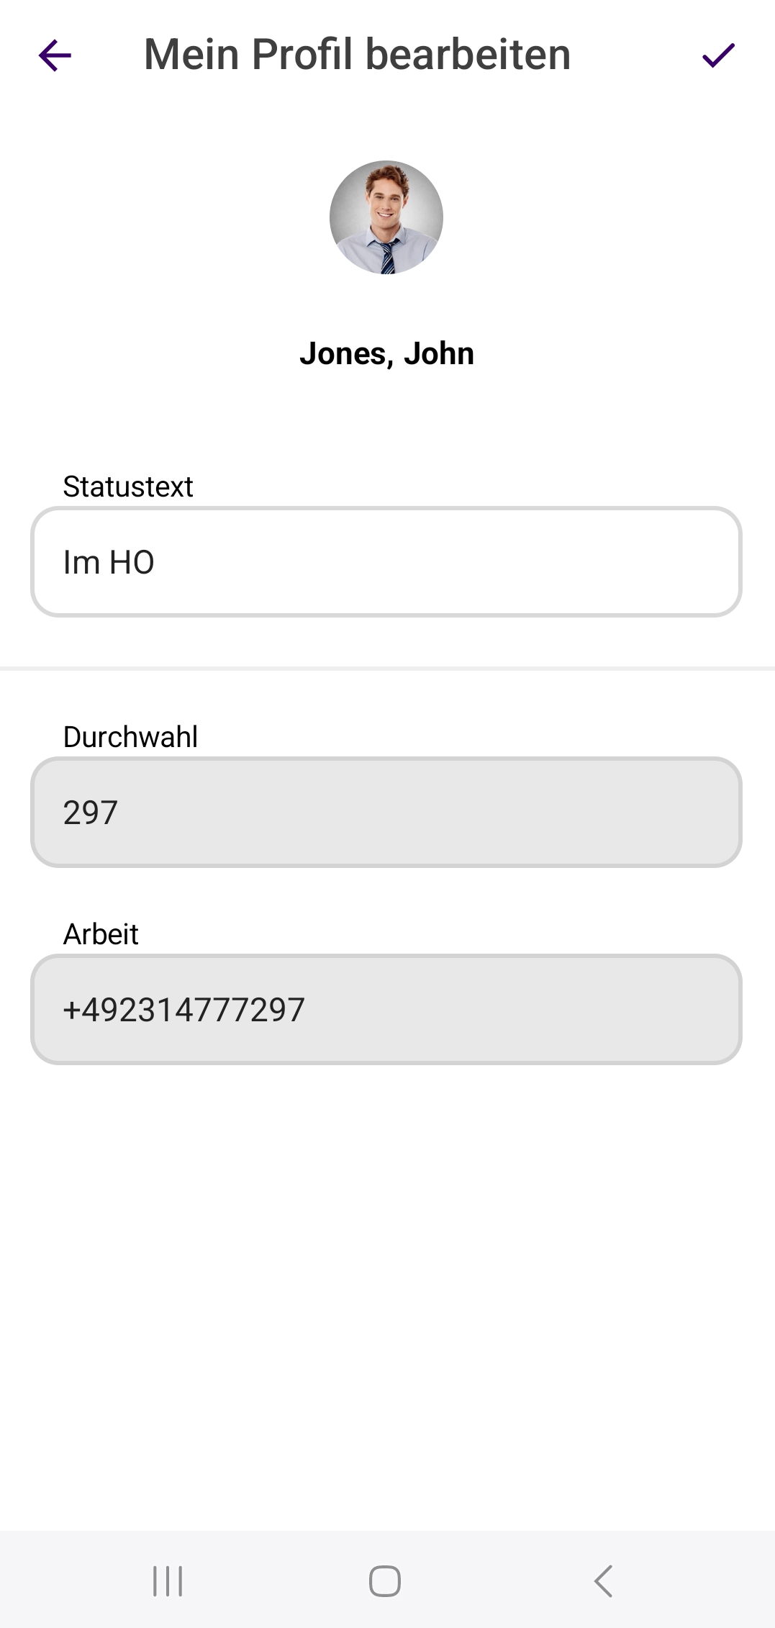Click the "Arbeit" label
775x1628 pixels.
(101, 934)
